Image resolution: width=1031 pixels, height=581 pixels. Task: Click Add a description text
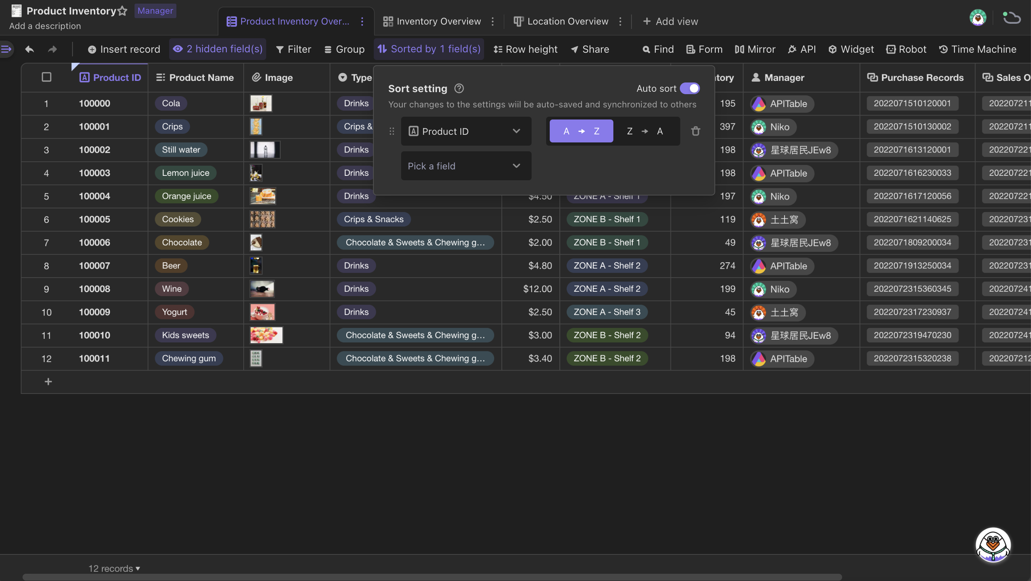pos(45,26)
